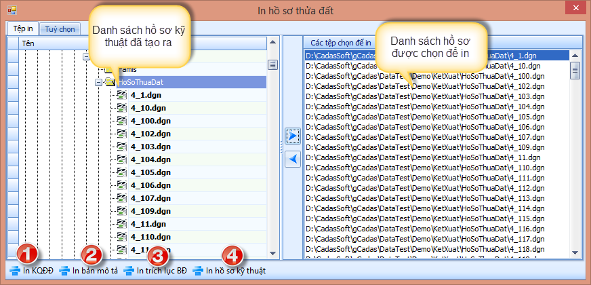The image size is (591, 285).
Task: Click the file icon beside 4_105.dgn
Action: (122, 172)
